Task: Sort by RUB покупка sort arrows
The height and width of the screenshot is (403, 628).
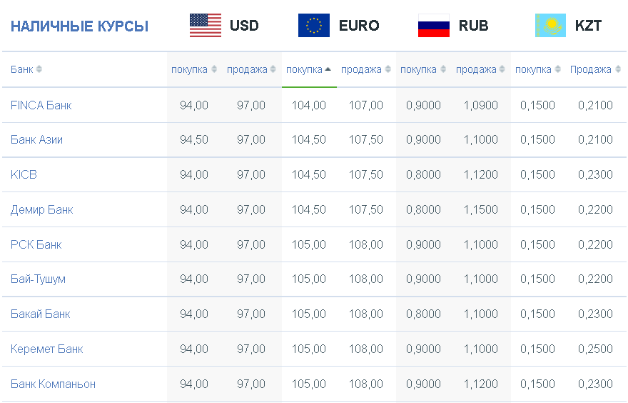Action: pos(443,69)
